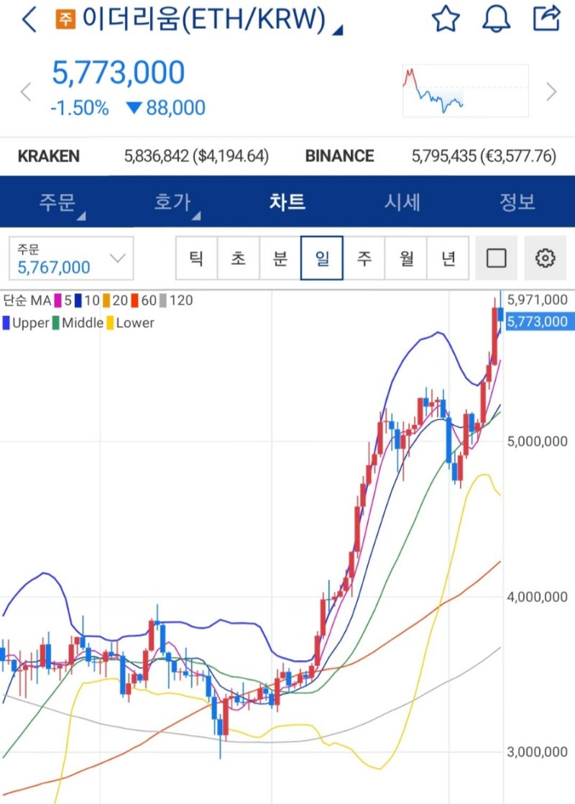The image size is (575, 804).
Task: Tap highlighted 5,773,000 axis price tag
Action: [540, 322]
